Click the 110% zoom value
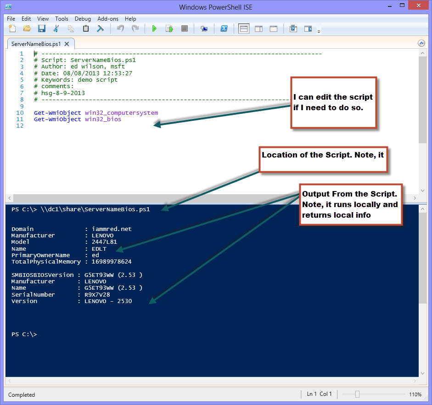The height and width of the screenshot is (405, 432). pos(415,394)
